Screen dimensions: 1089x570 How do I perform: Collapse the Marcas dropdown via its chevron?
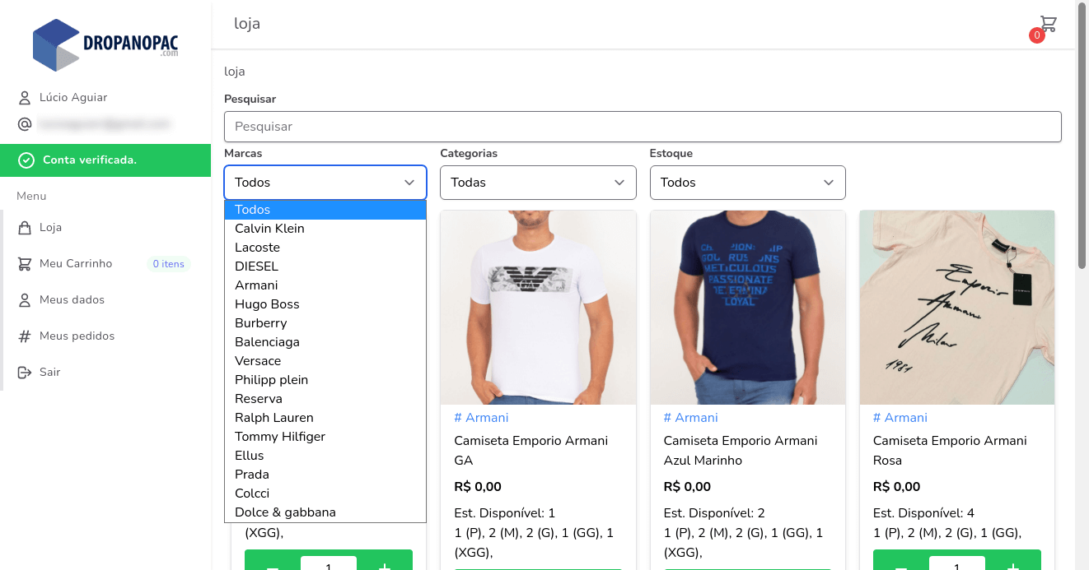click(x=409, y=183)
